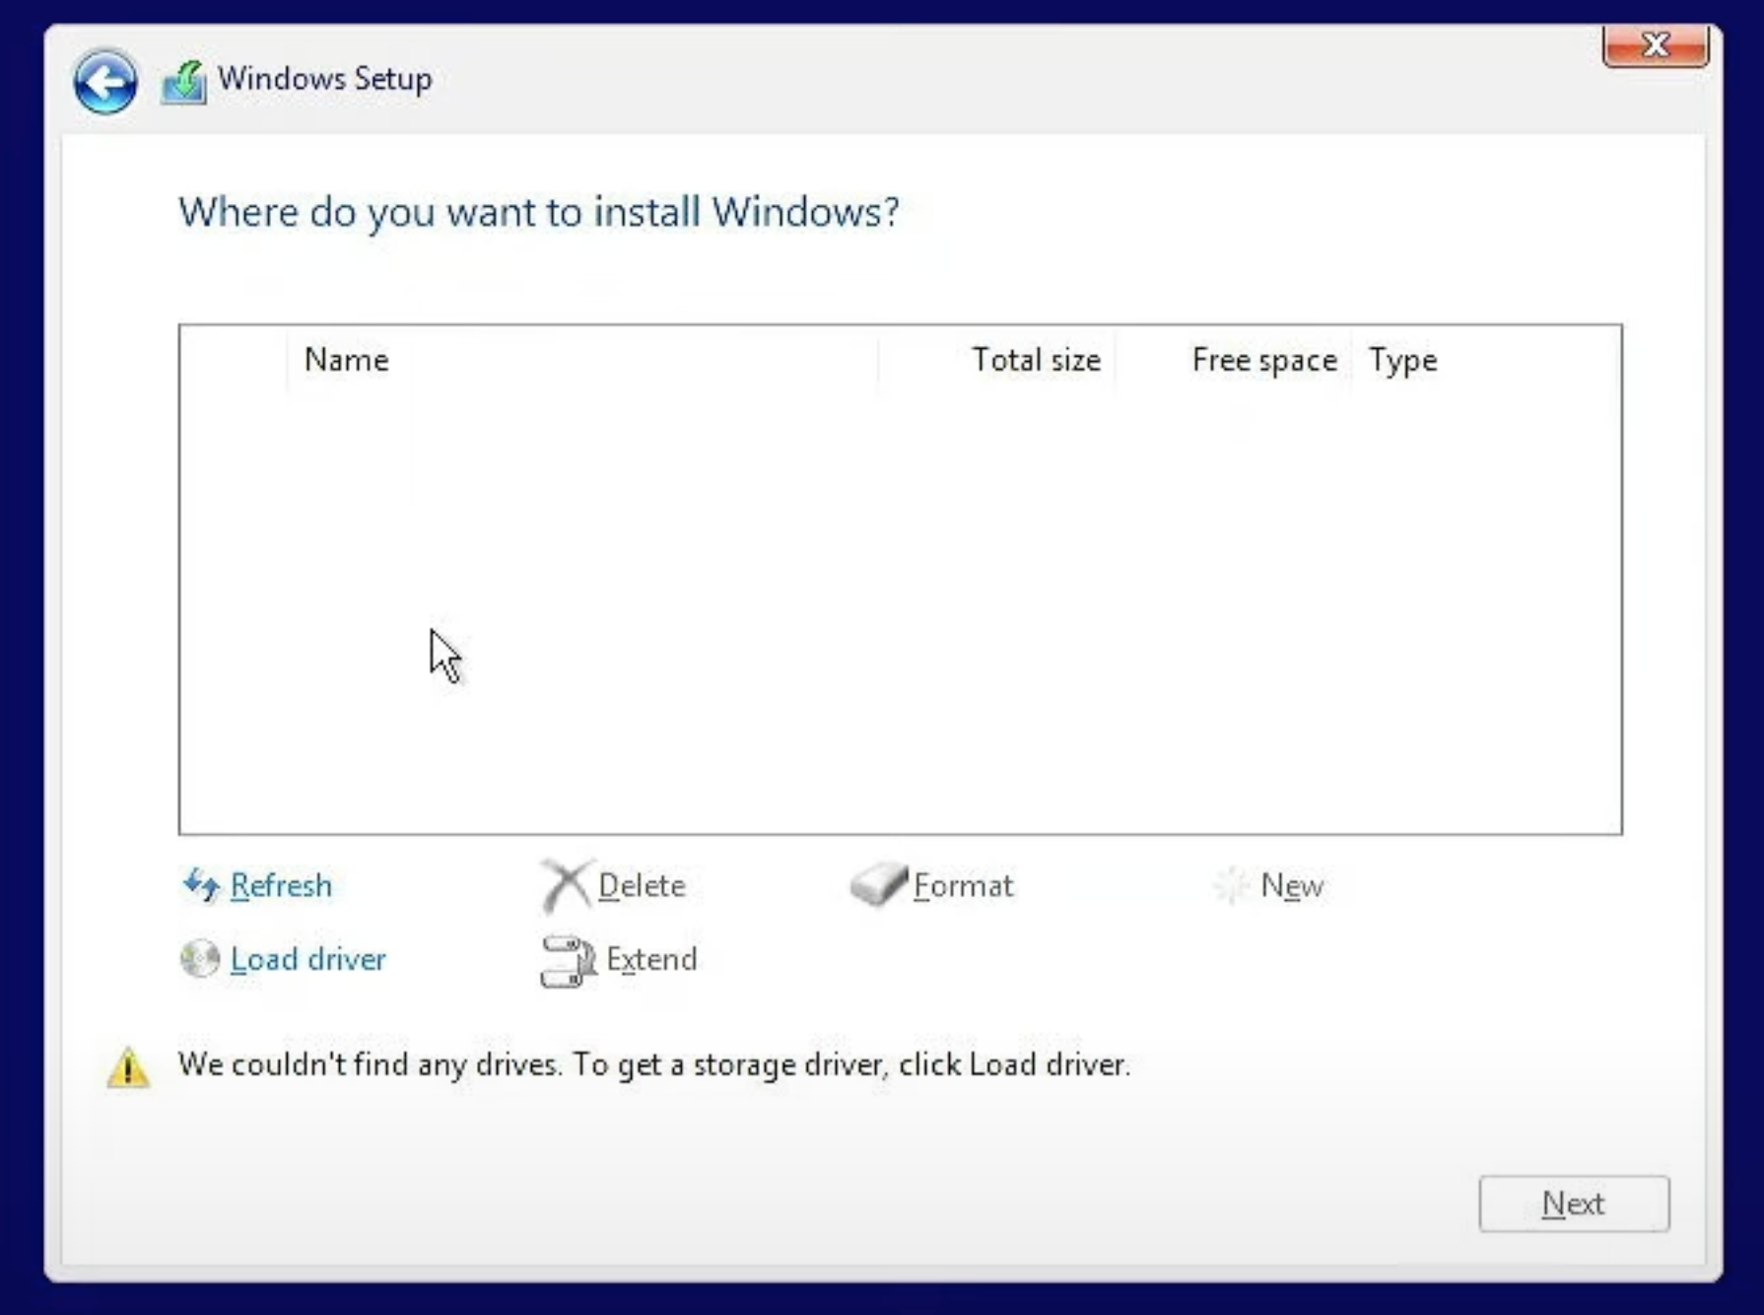The height and width of the screenshot is (1315, 1764).
Task: Click the Load driver disc icon
Action: coord(200,958)
